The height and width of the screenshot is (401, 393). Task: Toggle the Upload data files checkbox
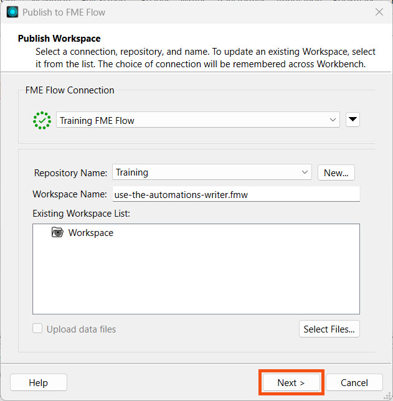38,329
